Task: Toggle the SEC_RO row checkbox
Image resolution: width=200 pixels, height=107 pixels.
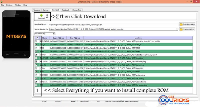Action: (x=36, y=65)
